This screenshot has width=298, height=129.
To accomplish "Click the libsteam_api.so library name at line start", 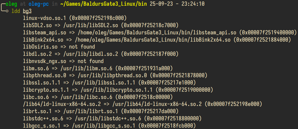I will pos(44,33).
